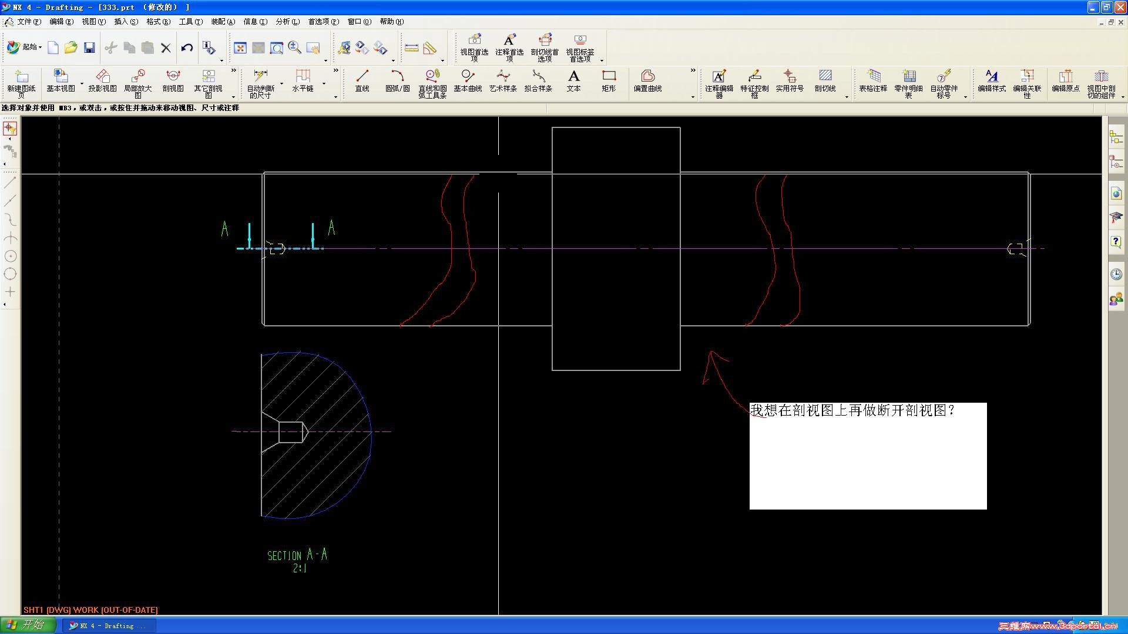Click the 局部放大图 detail view icon

pyautogui.click(x=137, y=82)
